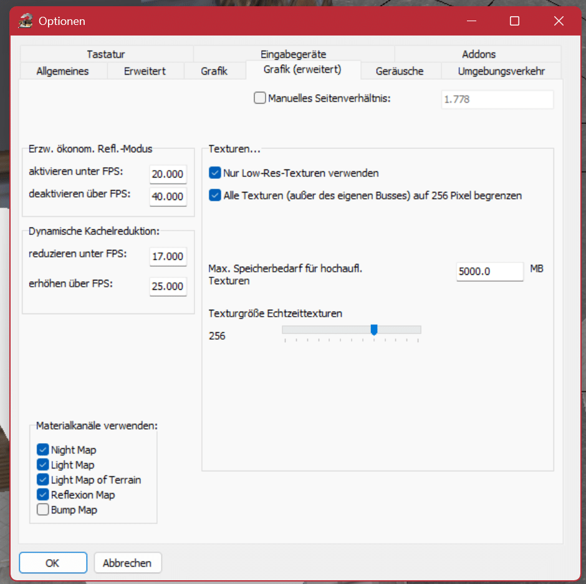Switch to the Tastatur tab
The image size is (586, 584).
(x=106, y=54)
